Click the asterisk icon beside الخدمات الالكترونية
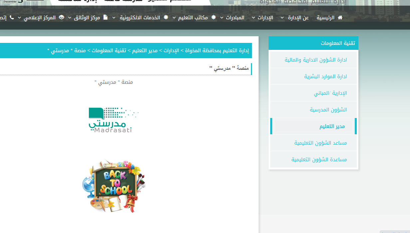The image size is (410, 233). [166, 17]
